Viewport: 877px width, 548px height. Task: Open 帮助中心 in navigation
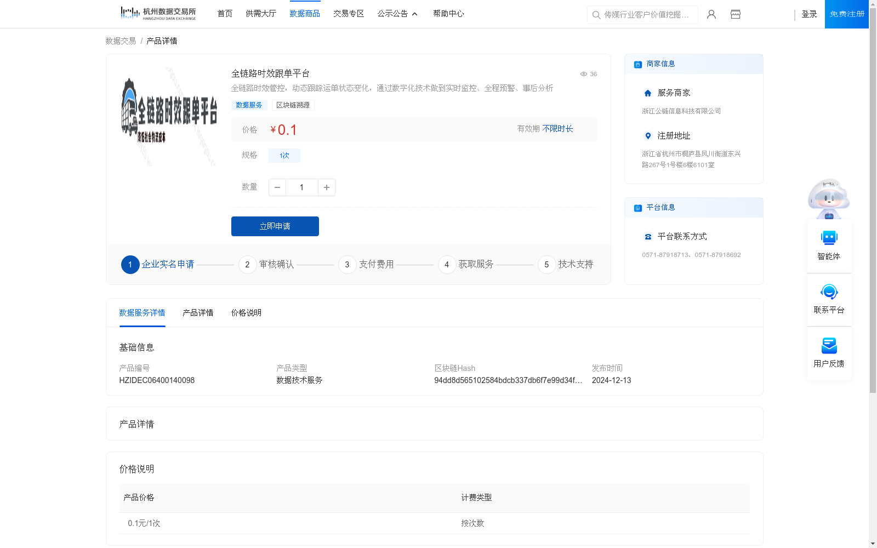tap(448, 14)
